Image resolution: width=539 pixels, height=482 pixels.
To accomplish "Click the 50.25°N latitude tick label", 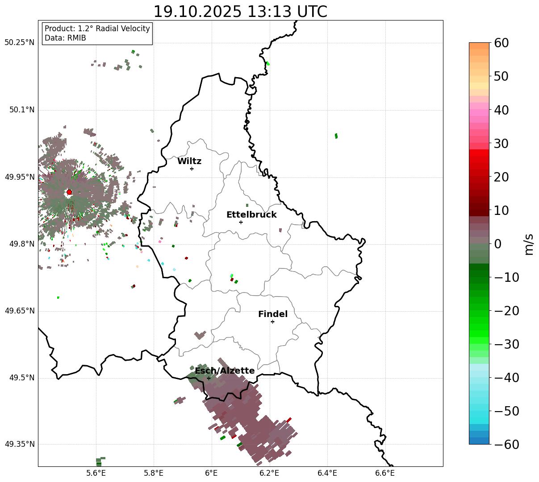I will pos(20,42).
